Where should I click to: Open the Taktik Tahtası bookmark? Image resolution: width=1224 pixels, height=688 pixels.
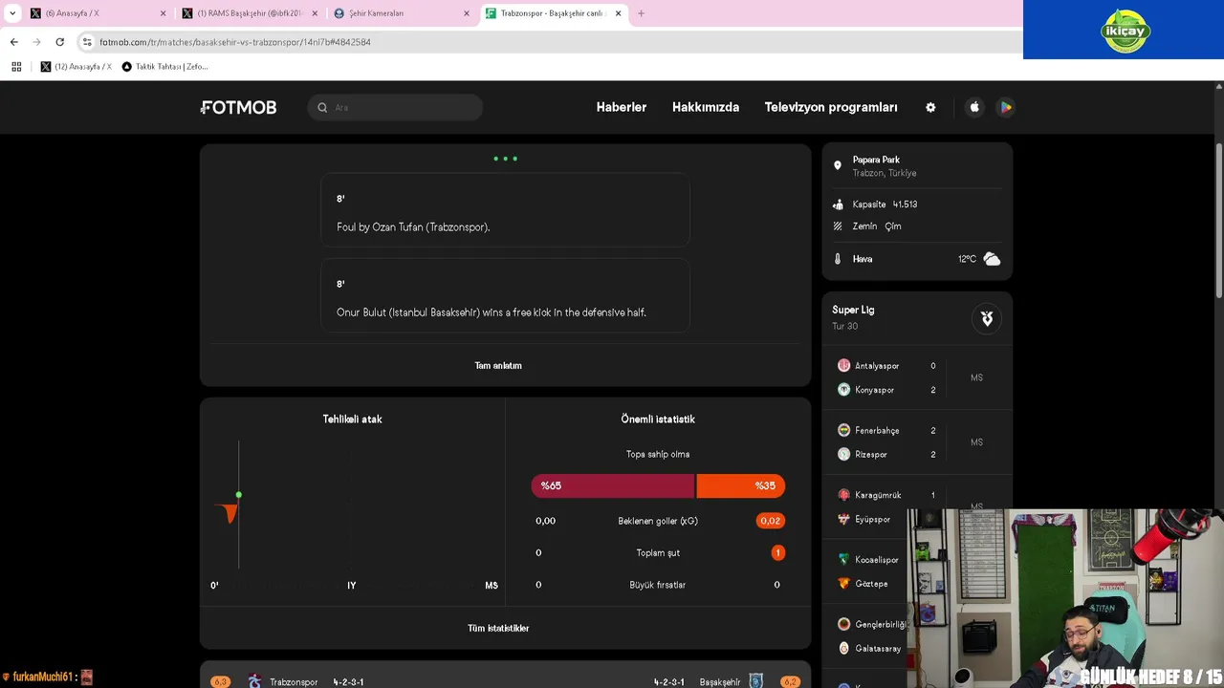(x=164, y=67)
